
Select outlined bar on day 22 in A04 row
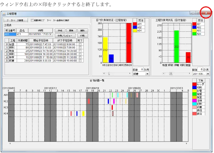(x=113, y=113)
